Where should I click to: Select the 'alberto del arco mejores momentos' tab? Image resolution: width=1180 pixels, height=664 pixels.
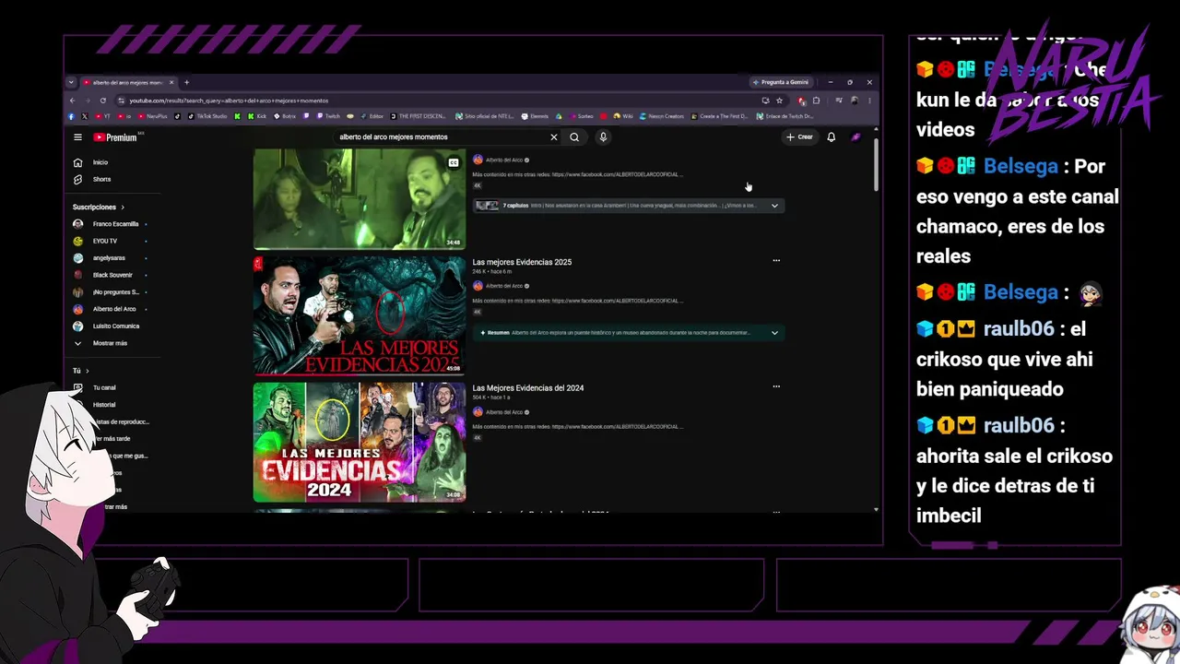pos(128,82)
